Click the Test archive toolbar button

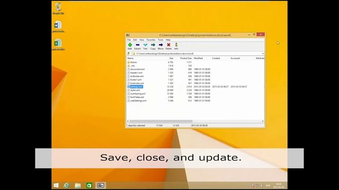(145, 46)
